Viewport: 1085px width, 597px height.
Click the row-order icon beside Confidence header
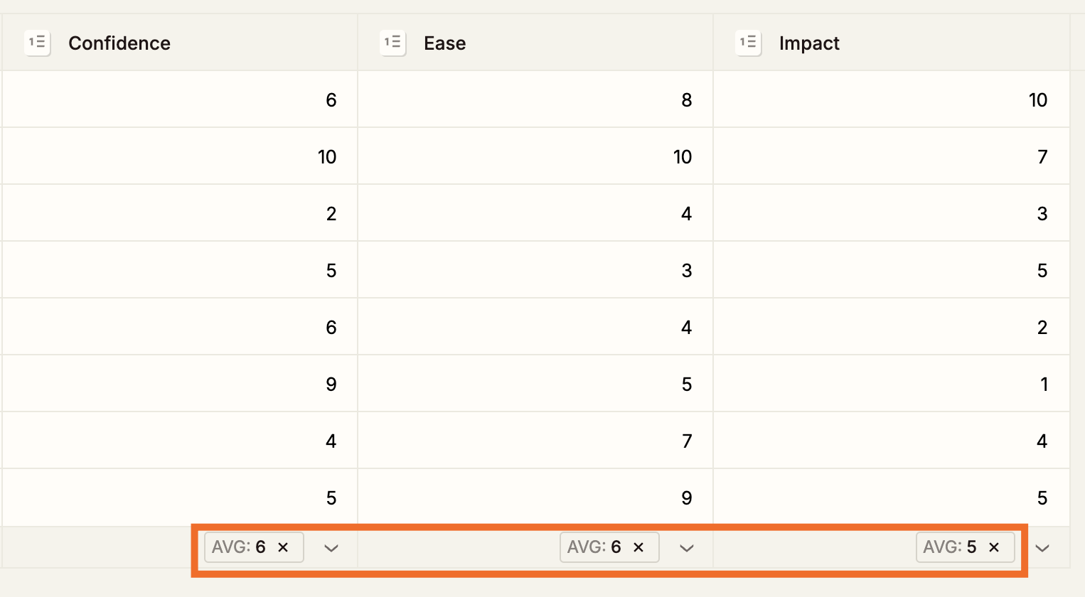(36, 43)
